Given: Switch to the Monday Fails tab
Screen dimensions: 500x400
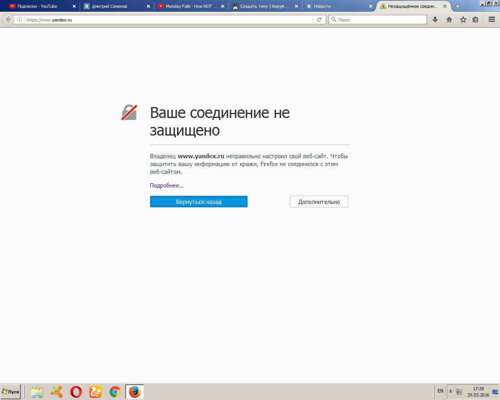Looking at the screenshot, I should 191,6.
